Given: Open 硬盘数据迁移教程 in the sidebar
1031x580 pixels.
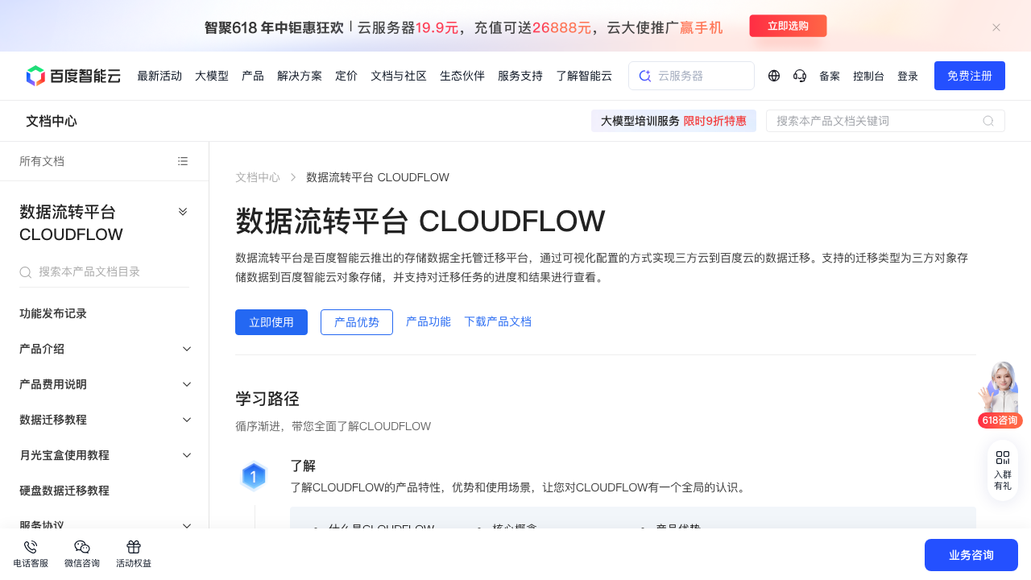Looking at the screenshot, I should point(64,491).
